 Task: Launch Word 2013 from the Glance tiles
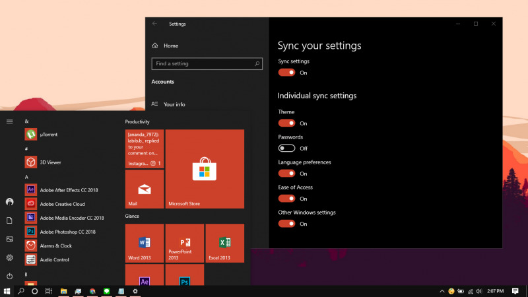tap(145, 243)
